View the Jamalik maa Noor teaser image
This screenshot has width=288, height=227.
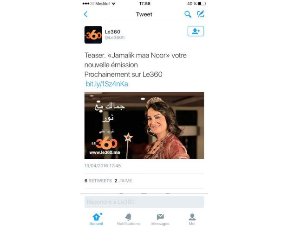[144, 126]
